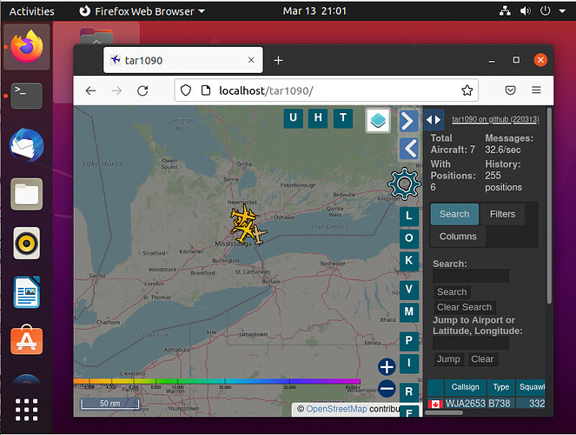This screenshot has width=576, height=435.
Task: Open Firefox tracking protection shield
Action: [x=186, y=90]
